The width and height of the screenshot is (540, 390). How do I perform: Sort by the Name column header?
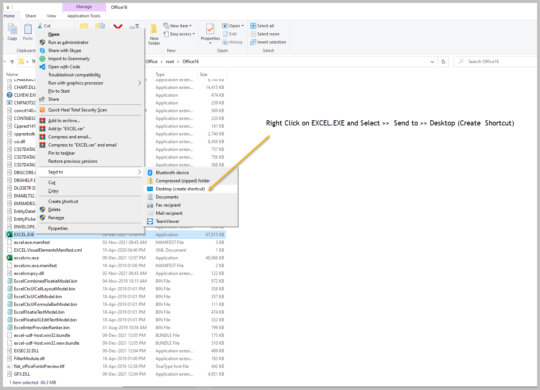click(x=12, y=75)
